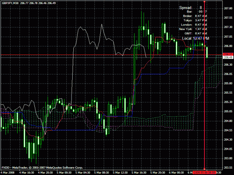Click the 207.05 price scale label
The width and height of the screenshot is (234, 175).
click(x=228, y=37)
